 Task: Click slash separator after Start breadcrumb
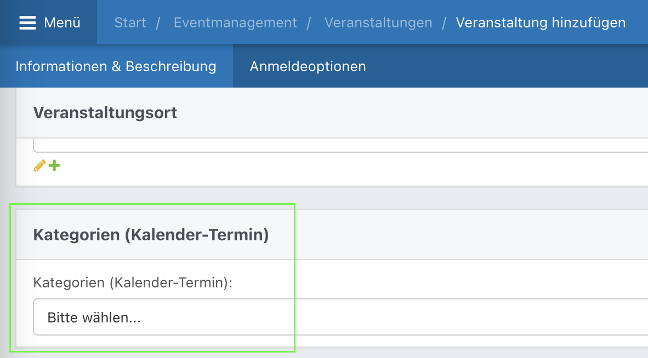[x=158, y=22]
